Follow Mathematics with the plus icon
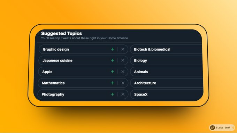Viewport: 237px width, 133px height. [x=113, y=83]
